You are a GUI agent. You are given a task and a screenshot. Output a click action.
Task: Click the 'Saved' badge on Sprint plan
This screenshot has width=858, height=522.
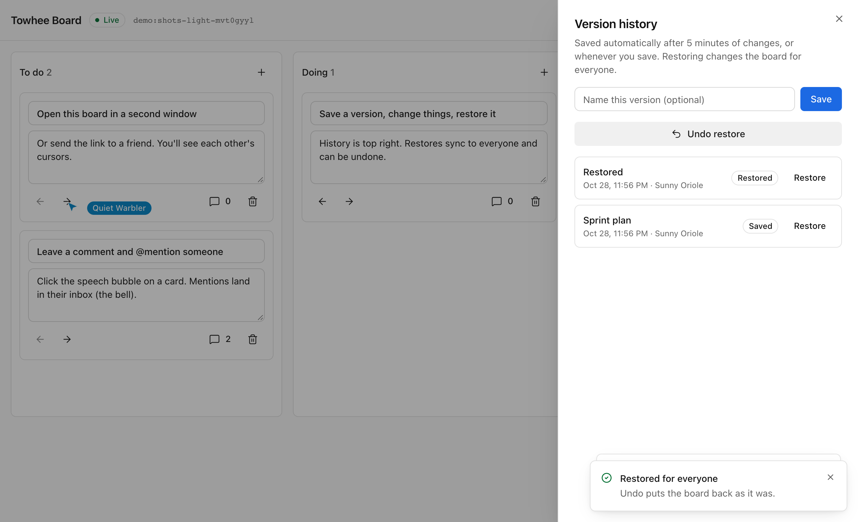(x=760, y=226)
